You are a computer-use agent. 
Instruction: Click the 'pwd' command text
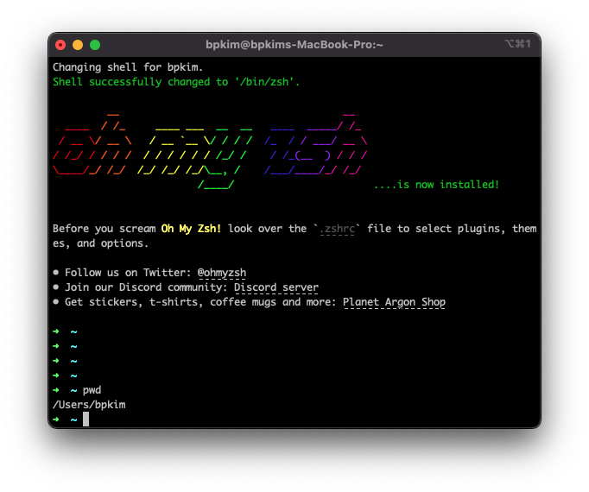[92, 390]
